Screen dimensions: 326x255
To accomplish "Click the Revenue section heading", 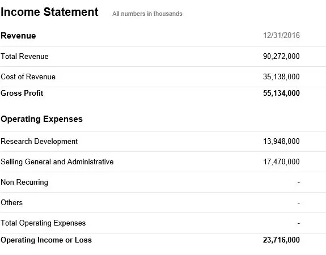I will pyautogui.click(x=18, y=36).
